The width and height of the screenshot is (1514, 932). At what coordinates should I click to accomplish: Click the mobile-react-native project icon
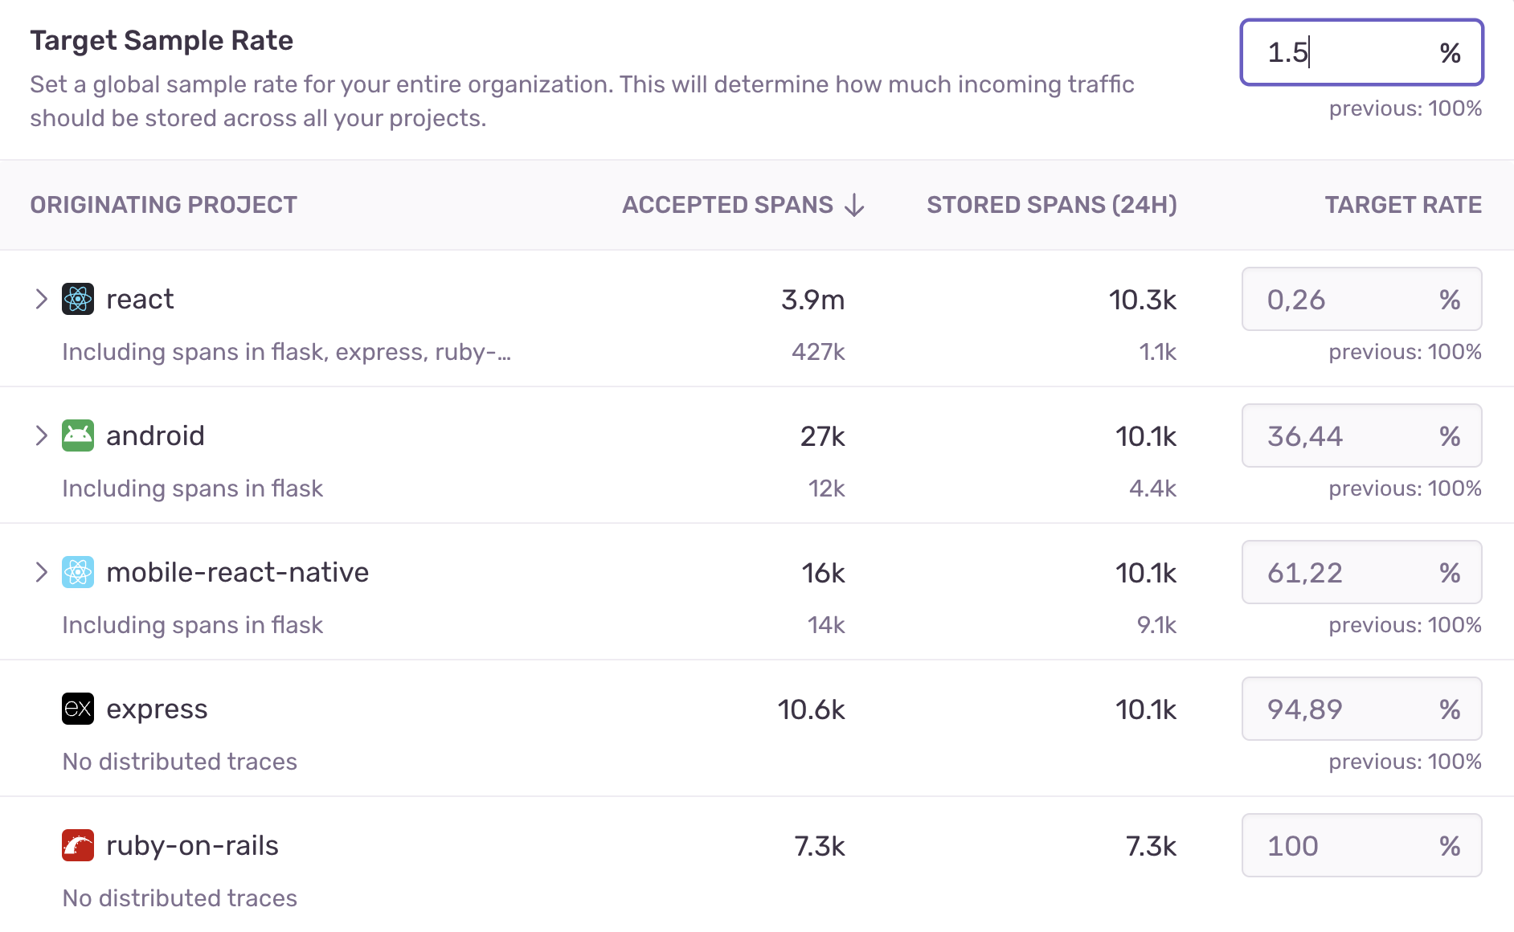[x=78, y=573]
